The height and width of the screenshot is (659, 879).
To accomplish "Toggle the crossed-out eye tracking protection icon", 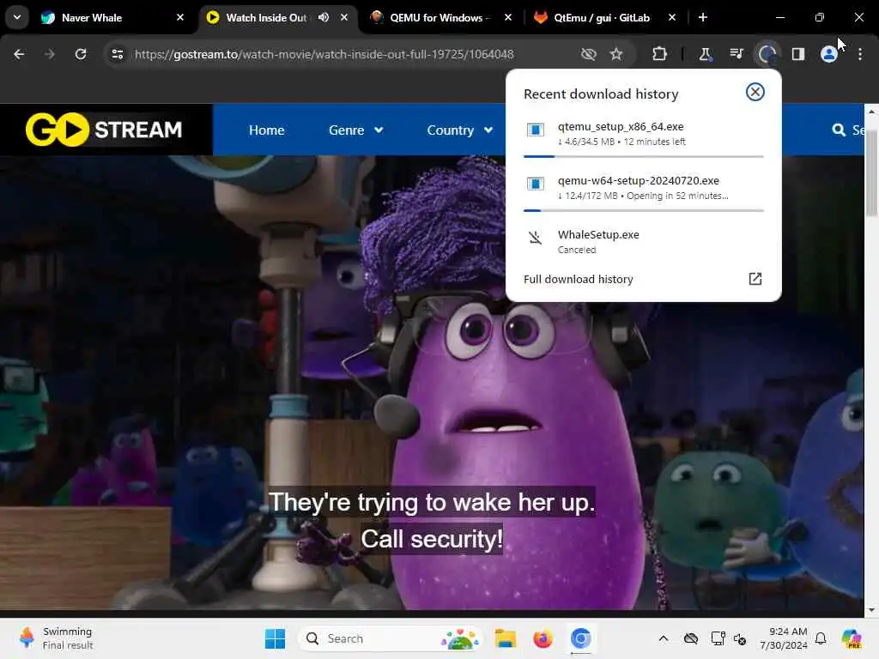I will click(588, 54).
